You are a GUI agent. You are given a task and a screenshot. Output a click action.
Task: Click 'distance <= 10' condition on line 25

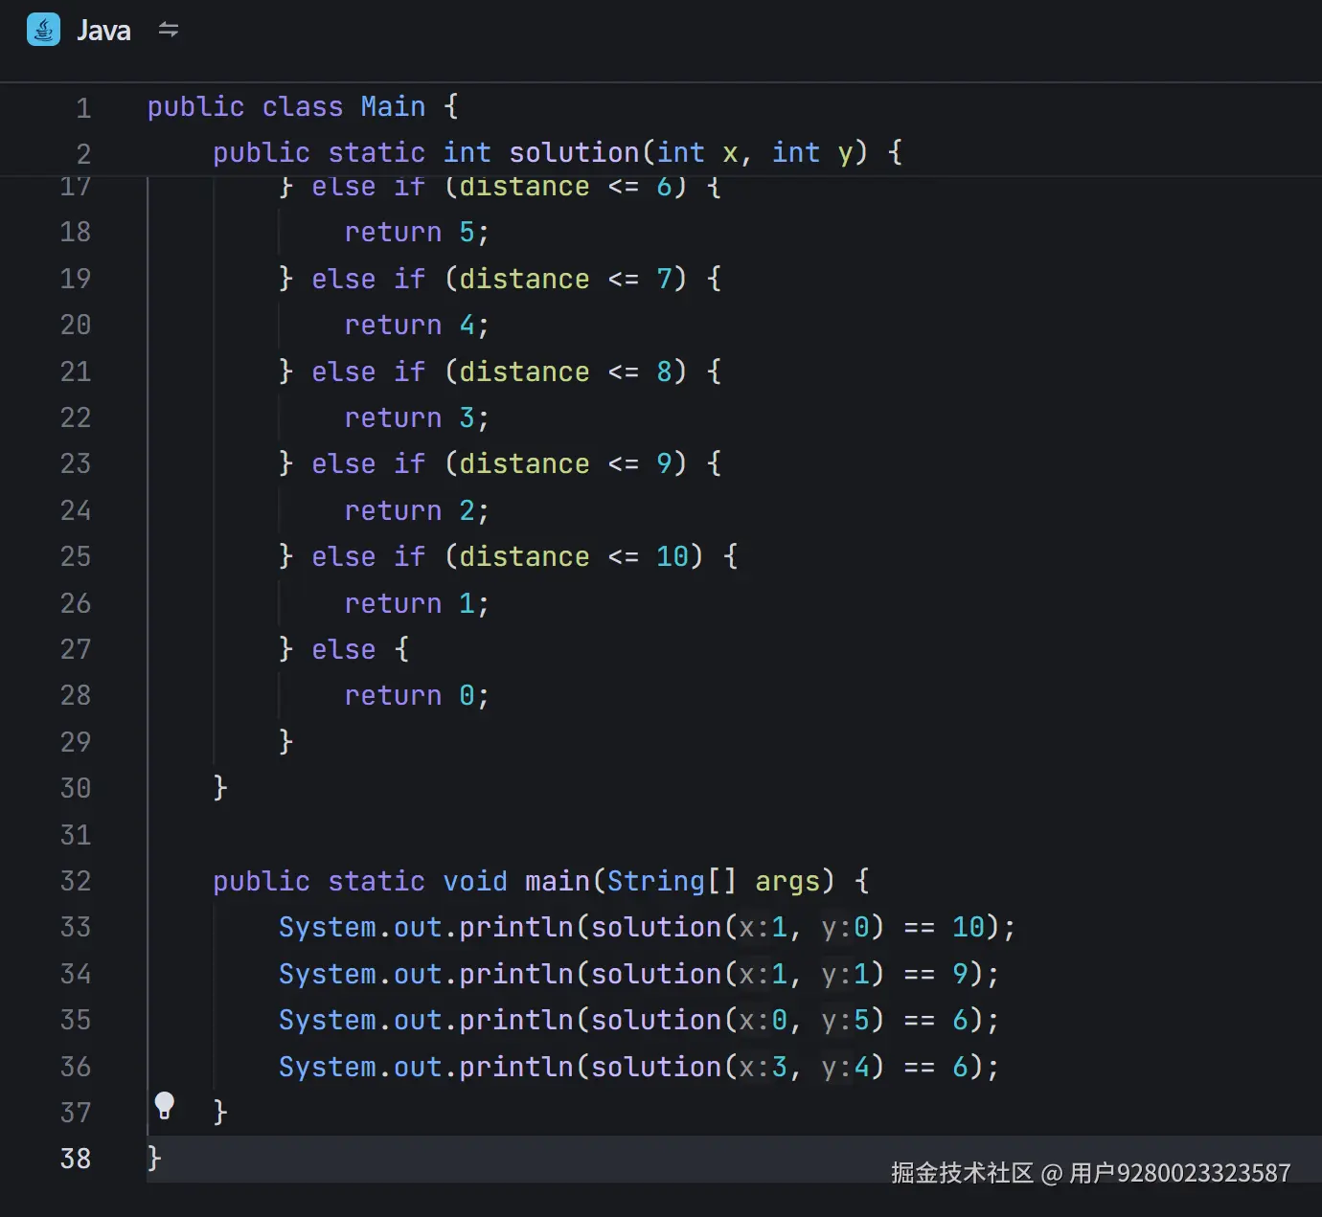tap(575, 556)
